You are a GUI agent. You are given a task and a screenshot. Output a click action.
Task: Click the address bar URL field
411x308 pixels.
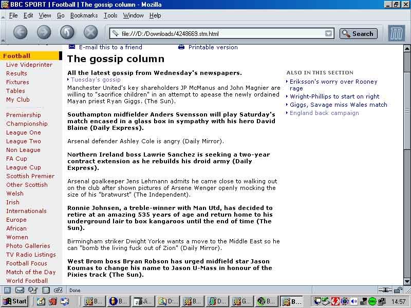click(221, 33)
